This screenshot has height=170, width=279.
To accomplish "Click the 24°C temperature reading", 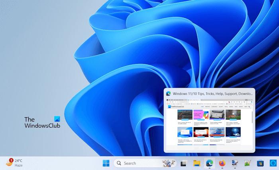I will [19, 160].
